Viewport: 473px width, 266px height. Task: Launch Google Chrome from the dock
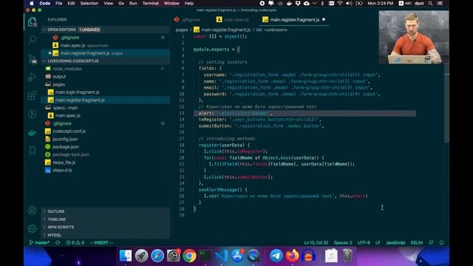pos(189,256)
